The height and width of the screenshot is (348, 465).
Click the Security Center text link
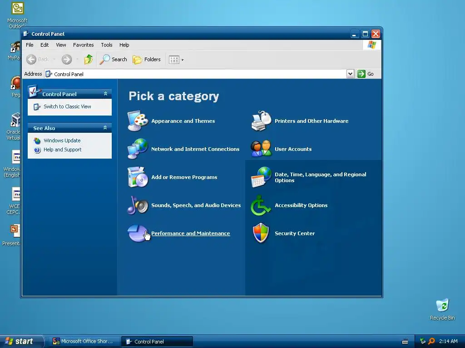pos(294,233)
